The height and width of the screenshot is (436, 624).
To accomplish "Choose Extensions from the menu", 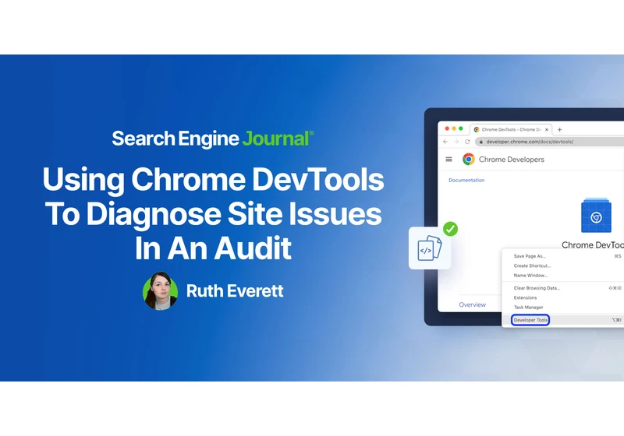I will pyautogui.click(x=562, y=297).
